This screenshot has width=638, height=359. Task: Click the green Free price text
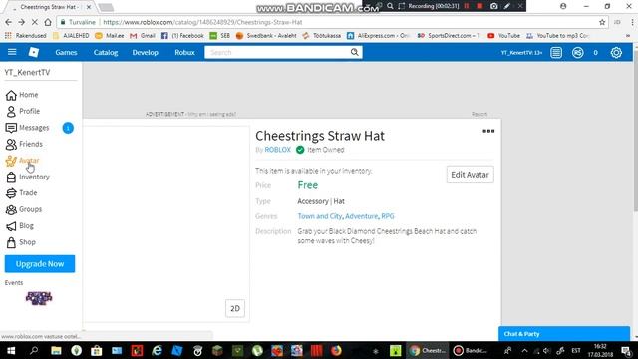coord(308,185)
